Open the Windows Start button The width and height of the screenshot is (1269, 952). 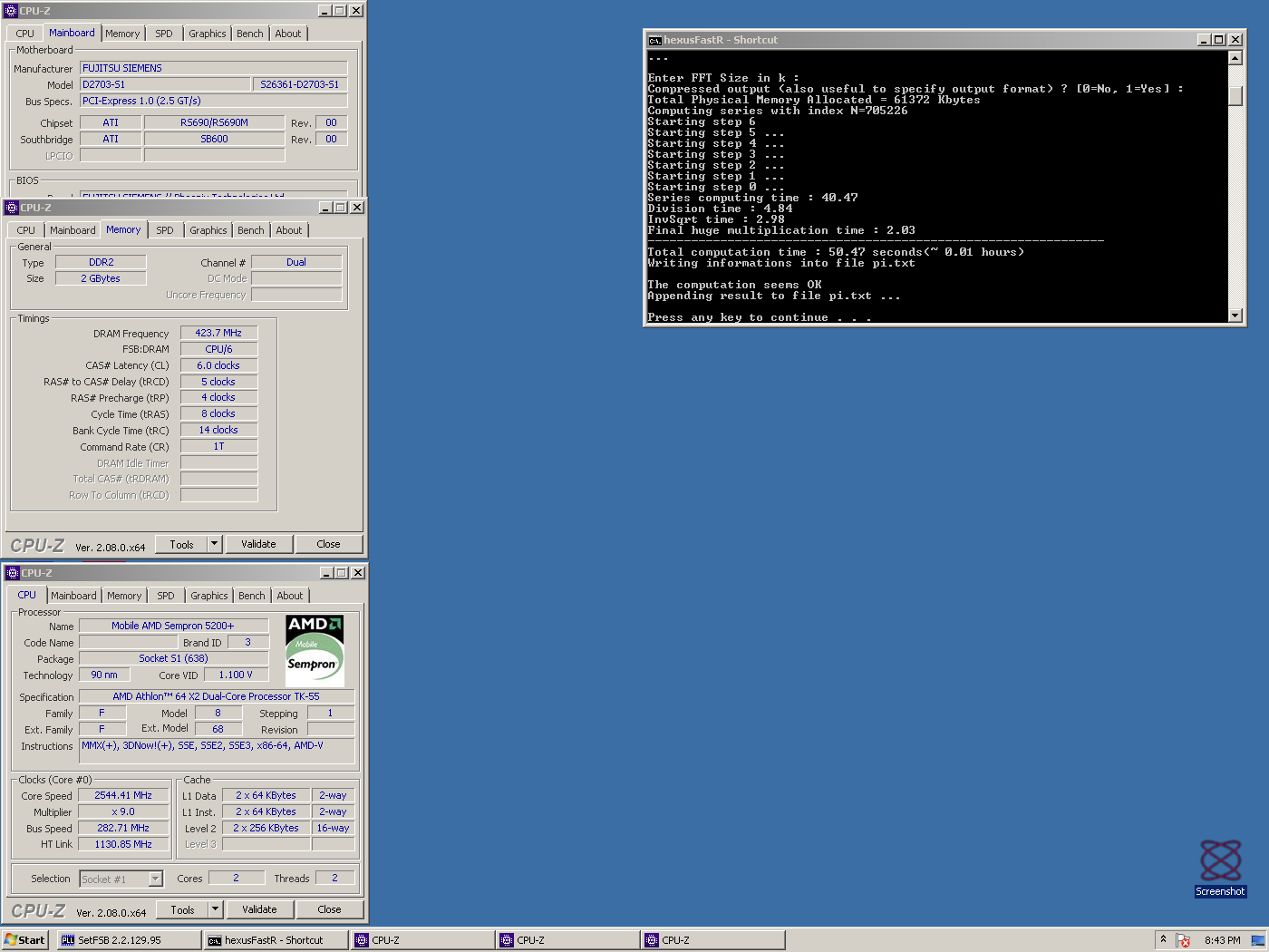[24, 940]
